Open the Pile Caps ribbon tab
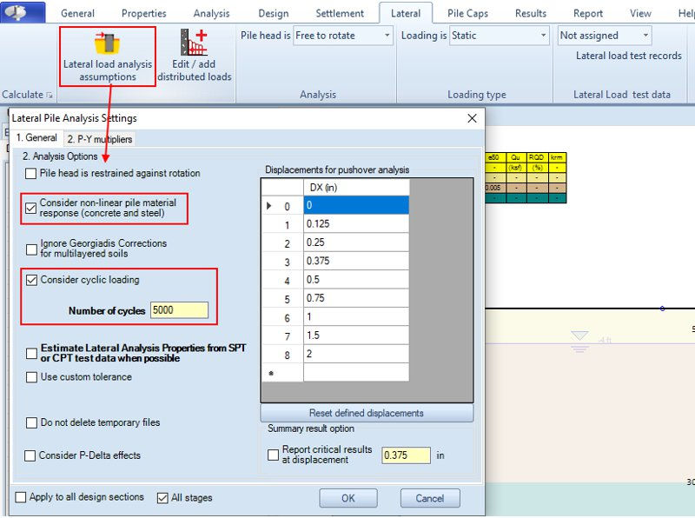 pyautogui.click(x=467, y=13)
